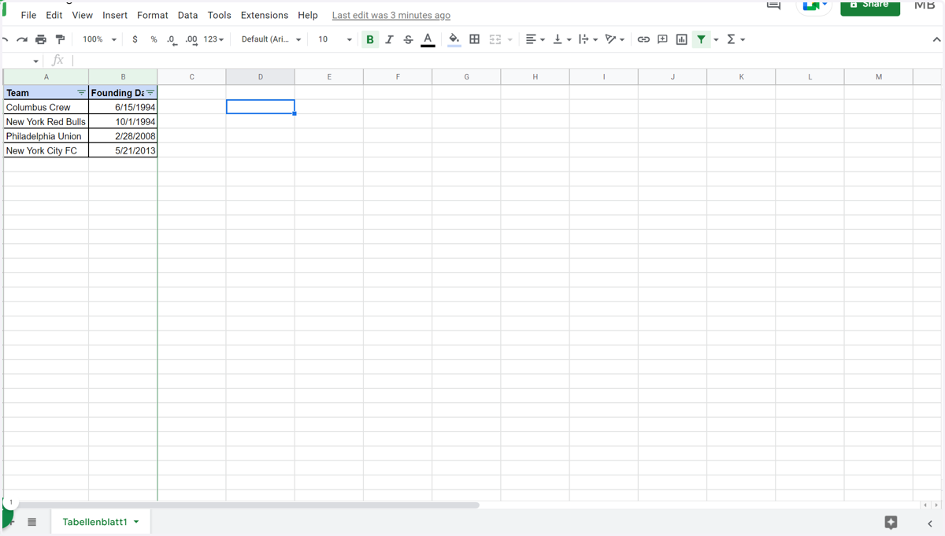The width and height of the screenshot is (945, 536).
Task: Format as percent
Action: tap(154, 39)
